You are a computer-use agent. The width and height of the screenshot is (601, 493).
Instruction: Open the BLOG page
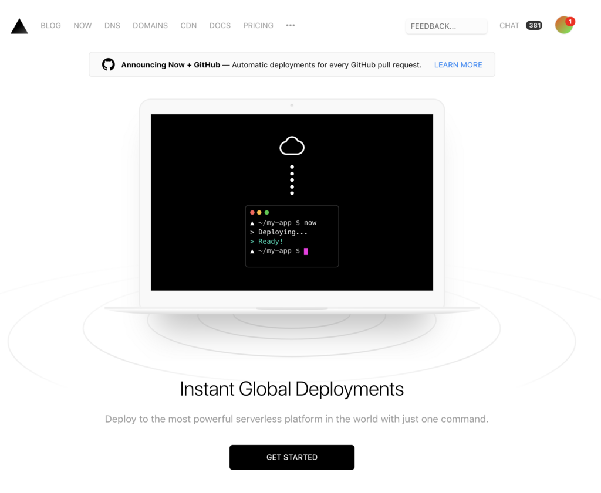50,26
